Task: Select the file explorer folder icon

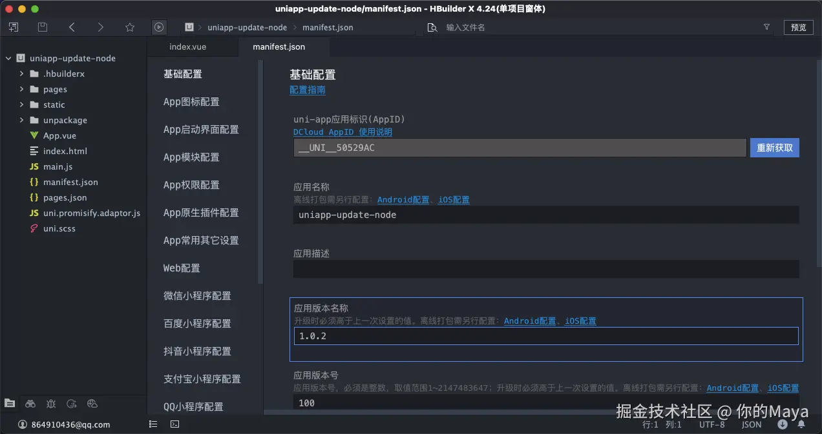Action: (x=10, y=404)
